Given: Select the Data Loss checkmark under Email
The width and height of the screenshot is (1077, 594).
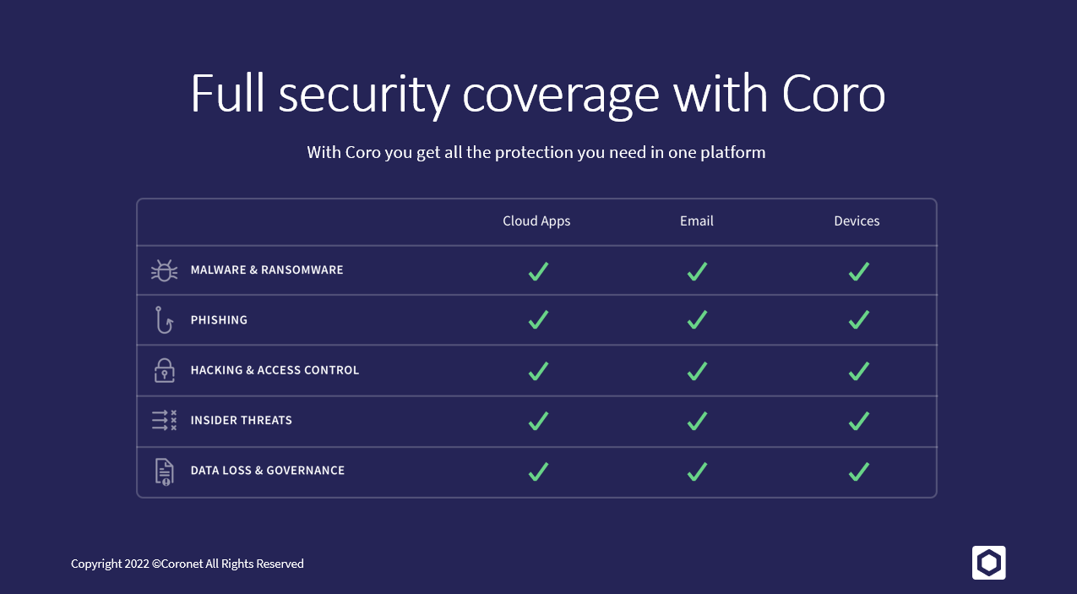Looking at the screenshot, I should click(x=697, y=471).
